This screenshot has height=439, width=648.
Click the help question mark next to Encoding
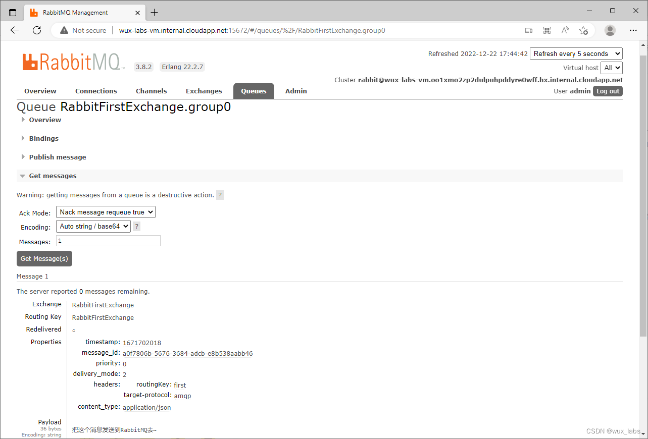136,227
